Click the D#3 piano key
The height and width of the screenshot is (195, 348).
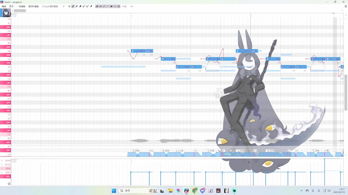[5, 122]
